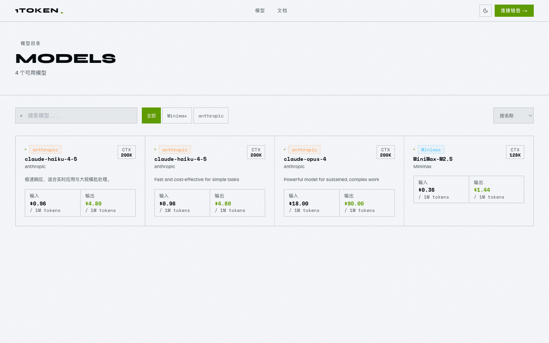549x343 pixels.
Task: Expand sorting options via the chevron arrow
Action: point(530,115)
